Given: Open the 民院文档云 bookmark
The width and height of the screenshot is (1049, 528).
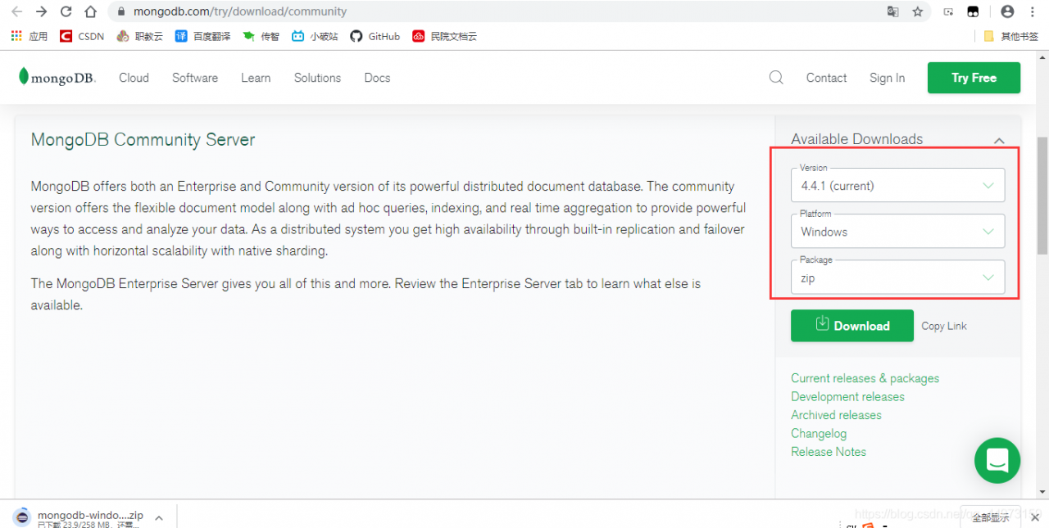Looking at the screenshot, I should (445, 36).
